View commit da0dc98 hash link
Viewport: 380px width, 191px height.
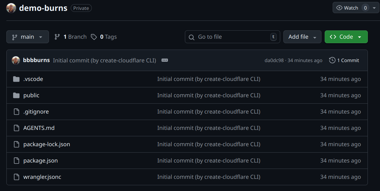pyautogui.click(x=274, y=60)
